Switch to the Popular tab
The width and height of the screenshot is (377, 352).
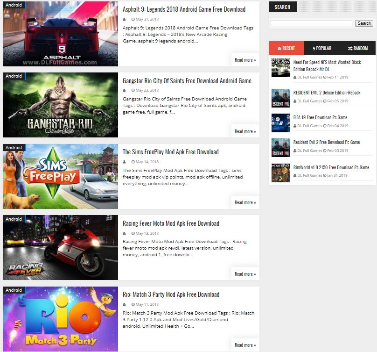(322, 48)
